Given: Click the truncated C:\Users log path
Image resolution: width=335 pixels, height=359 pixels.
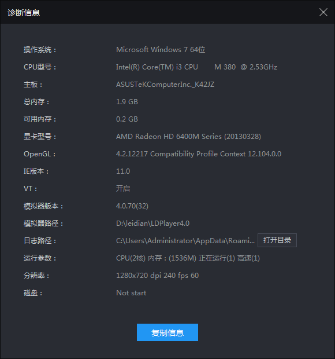Looking at the screenshot, I should (185, 241).
